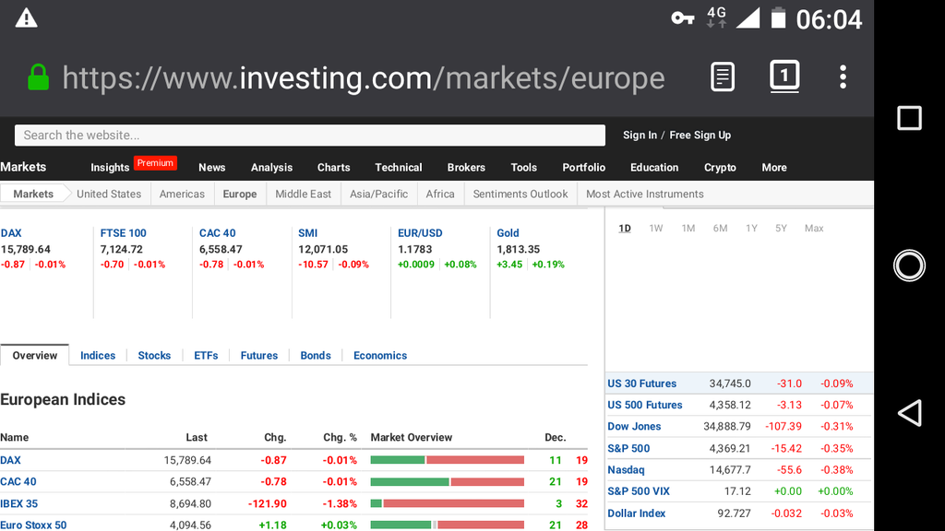Open Sentiments Outlook

pos(520,194)
